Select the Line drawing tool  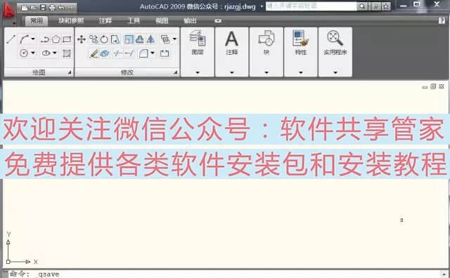pyautogui.click(x=11, y=39)
